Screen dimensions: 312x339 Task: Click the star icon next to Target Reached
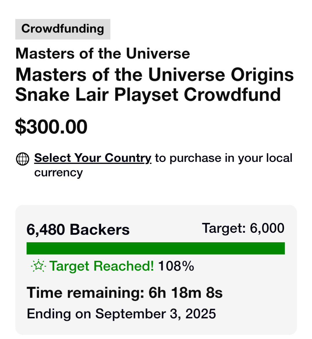38,265
